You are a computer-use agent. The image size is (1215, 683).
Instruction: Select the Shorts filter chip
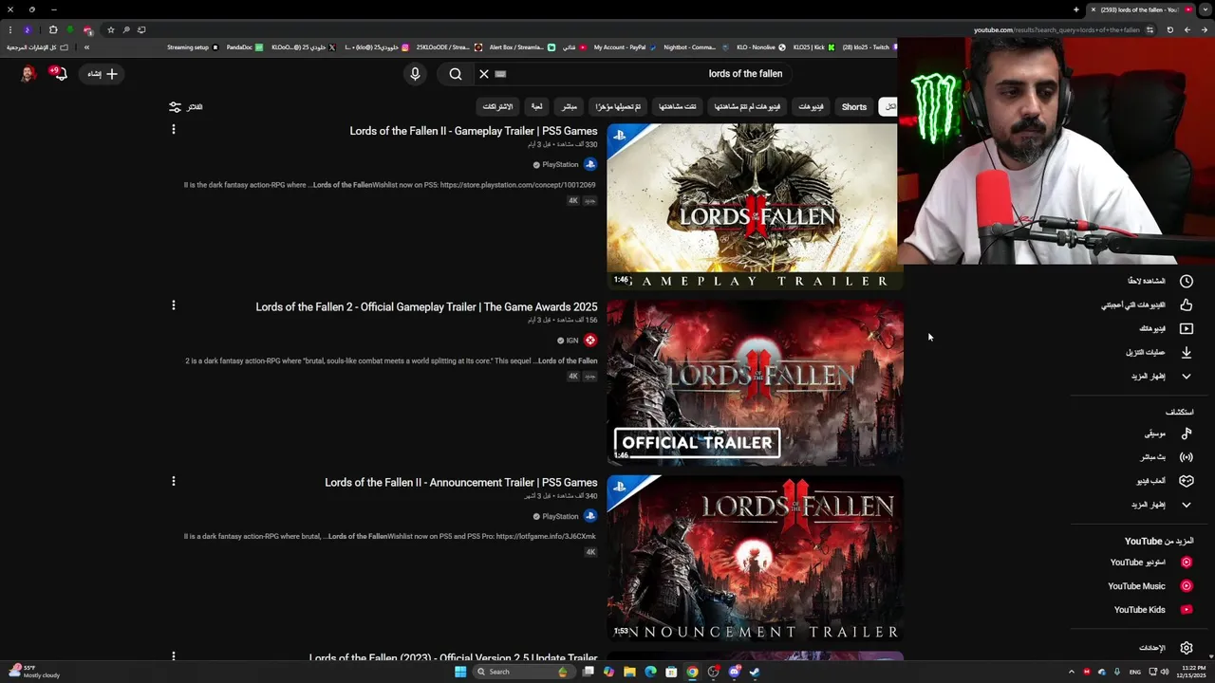click(x=854, y=107)
